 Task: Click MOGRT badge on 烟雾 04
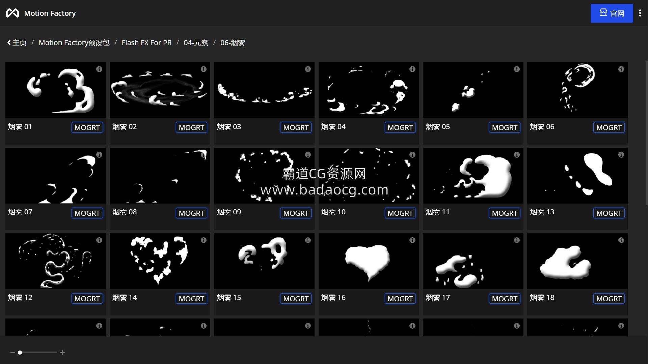(x=400, y=127)
